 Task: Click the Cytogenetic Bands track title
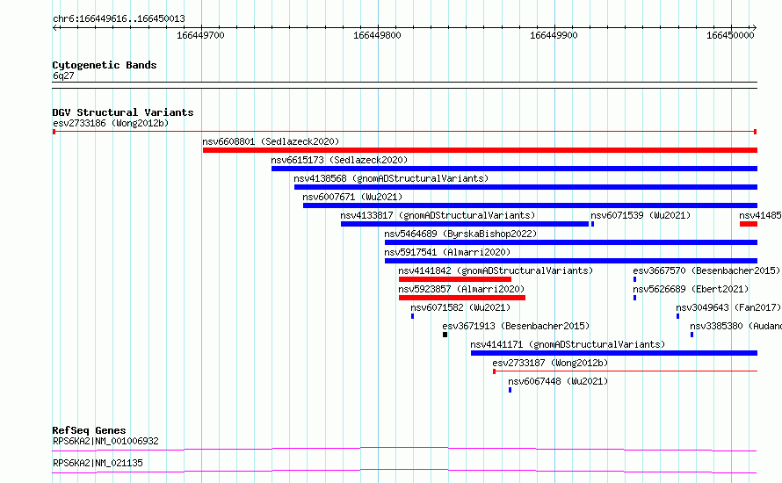coord(105,65)
